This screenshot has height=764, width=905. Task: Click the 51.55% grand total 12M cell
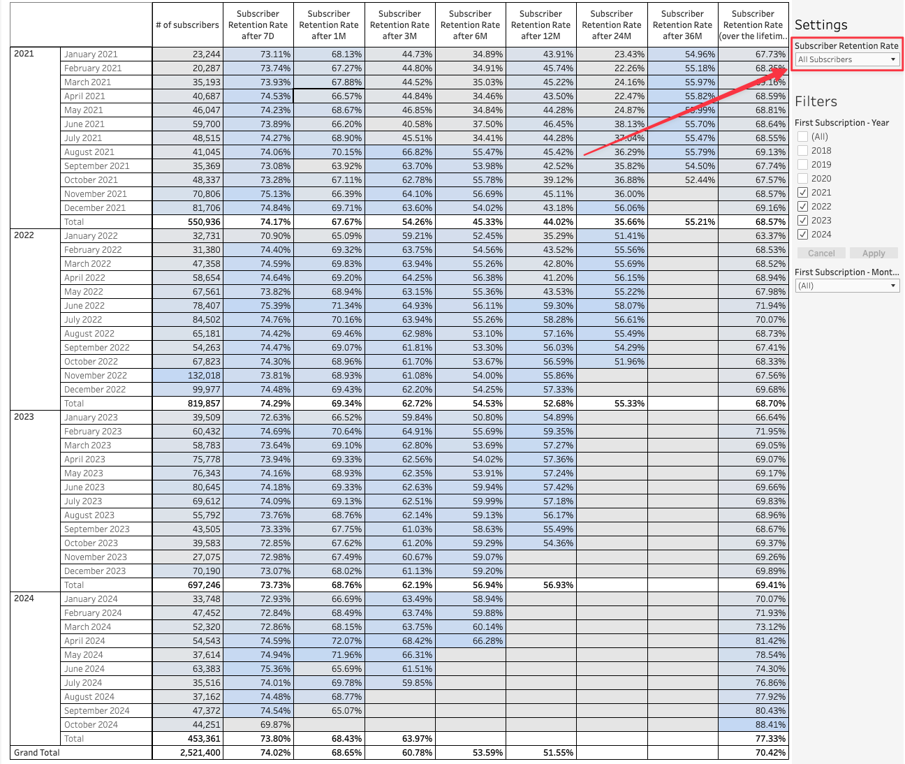pos(541,753)
